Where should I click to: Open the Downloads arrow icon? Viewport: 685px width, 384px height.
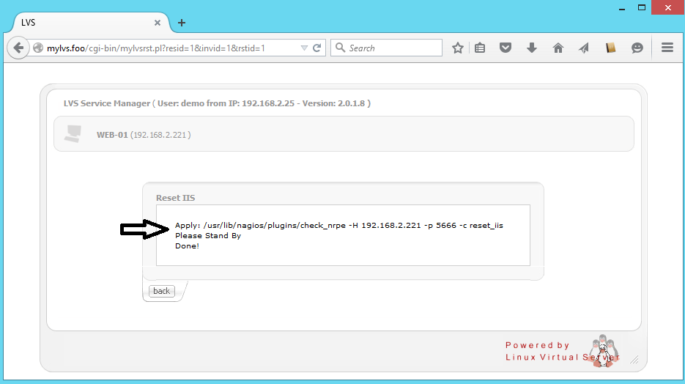click(x=532, y=48)
